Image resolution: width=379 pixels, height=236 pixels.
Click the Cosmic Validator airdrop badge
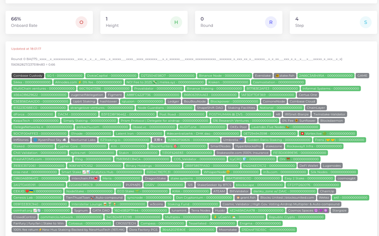(281, 204)
